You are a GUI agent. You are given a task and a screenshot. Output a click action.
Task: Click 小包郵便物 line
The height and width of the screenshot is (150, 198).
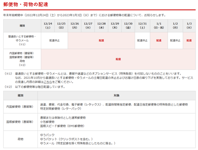(47, 122)
